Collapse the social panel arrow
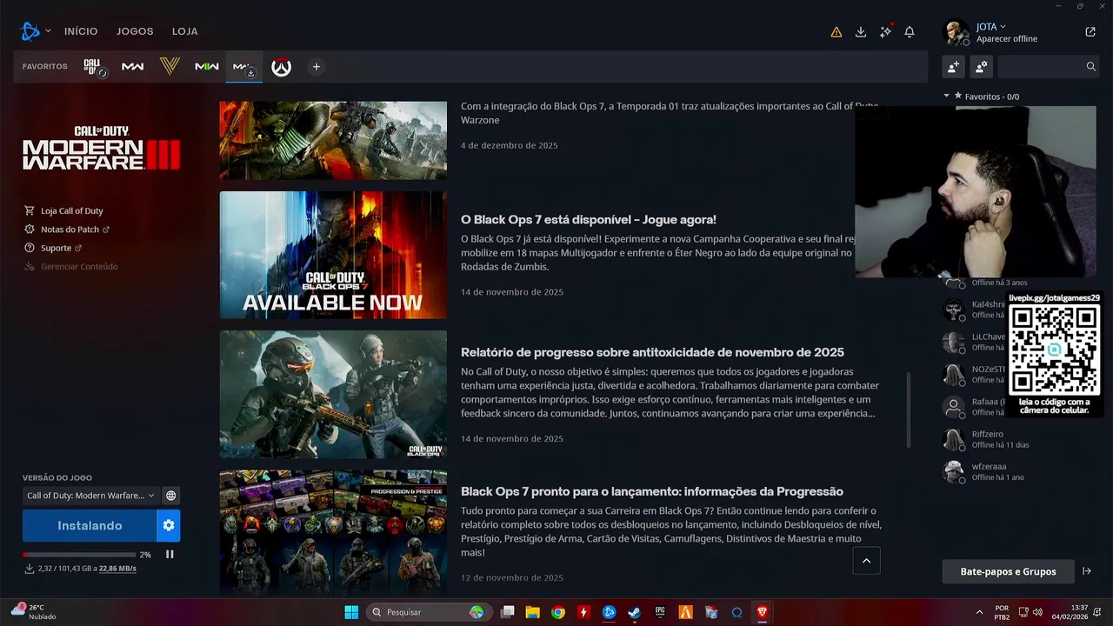Viewport: 1113px width, 626px height. 1087,571
